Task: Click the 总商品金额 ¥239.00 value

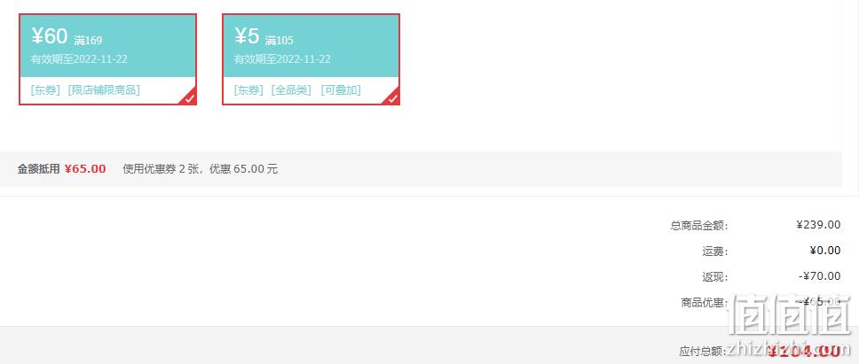Action: click(818, 225)
